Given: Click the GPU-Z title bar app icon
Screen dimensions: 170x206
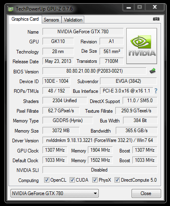Looking at the screenshot, I should click(11, 9).
